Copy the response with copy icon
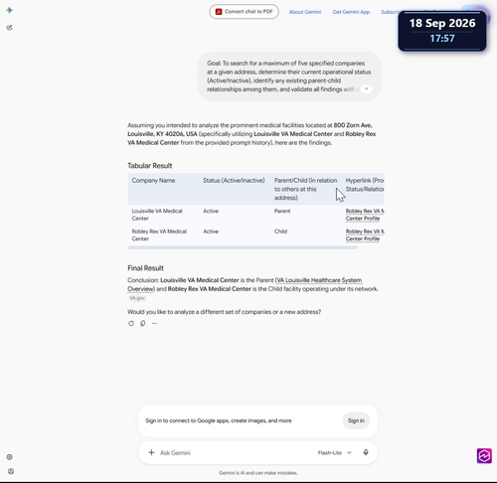Viewport: 497px width, 483px height. (143, 323)
